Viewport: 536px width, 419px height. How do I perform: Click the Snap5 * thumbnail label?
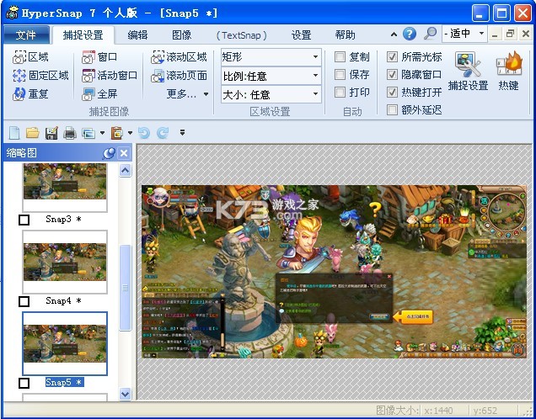click(64, 382)
